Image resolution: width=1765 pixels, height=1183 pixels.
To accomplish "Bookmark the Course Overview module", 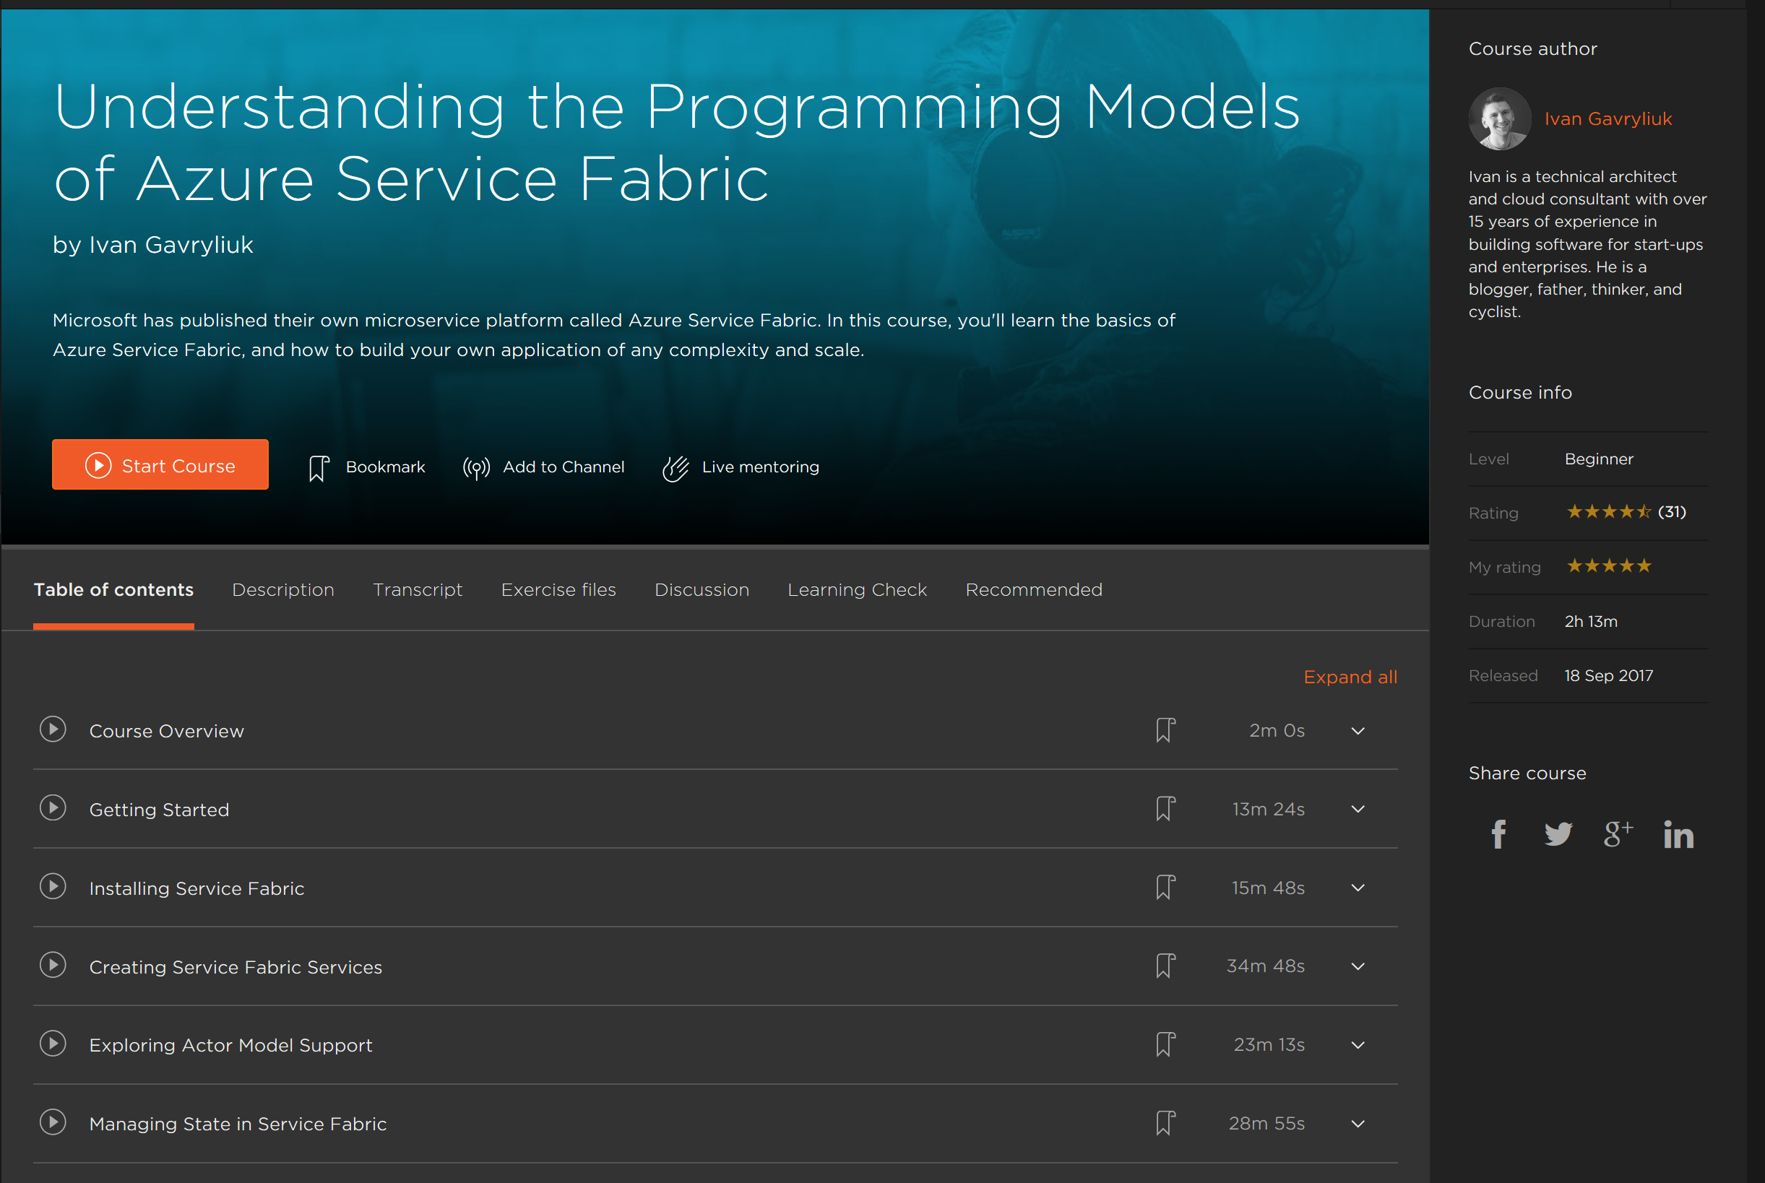I will pyautogui.click(x=1165, y=729).
